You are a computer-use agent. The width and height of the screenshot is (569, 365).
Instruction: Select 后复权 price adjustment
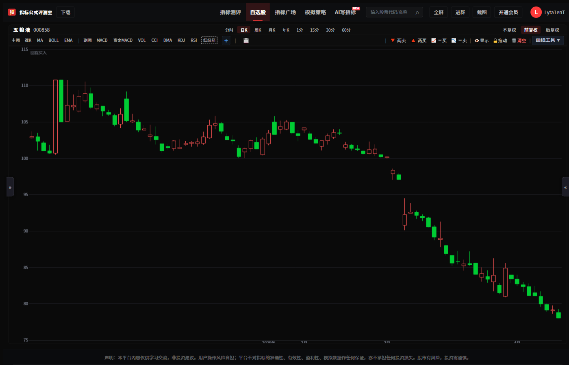tap(552, 30)
